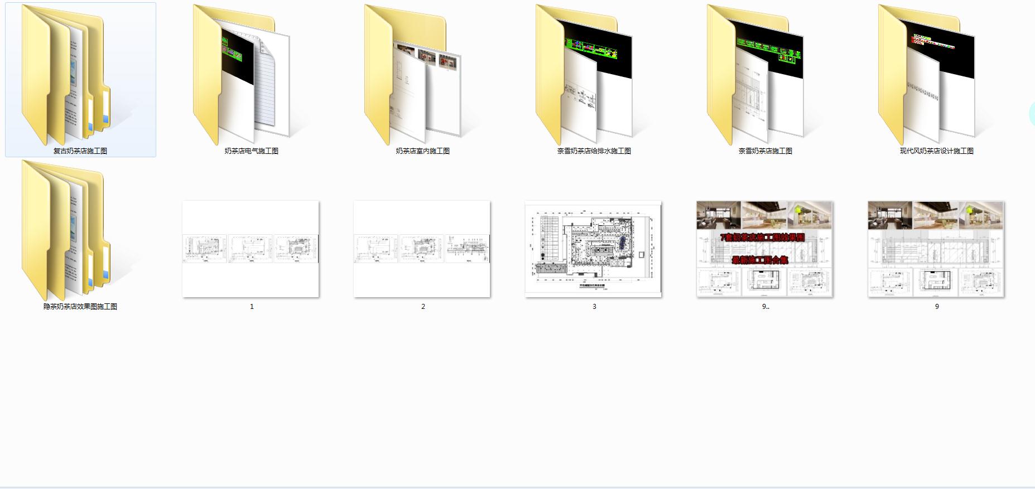Click the floating circle widget at right edge
1035x489 pixels.
click(x=1032, y=114)
